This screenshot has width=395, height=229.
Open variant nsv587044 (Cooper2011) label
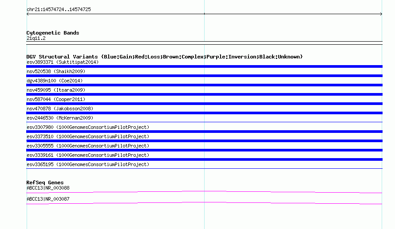pyautogui.click(x=56, y=99)
